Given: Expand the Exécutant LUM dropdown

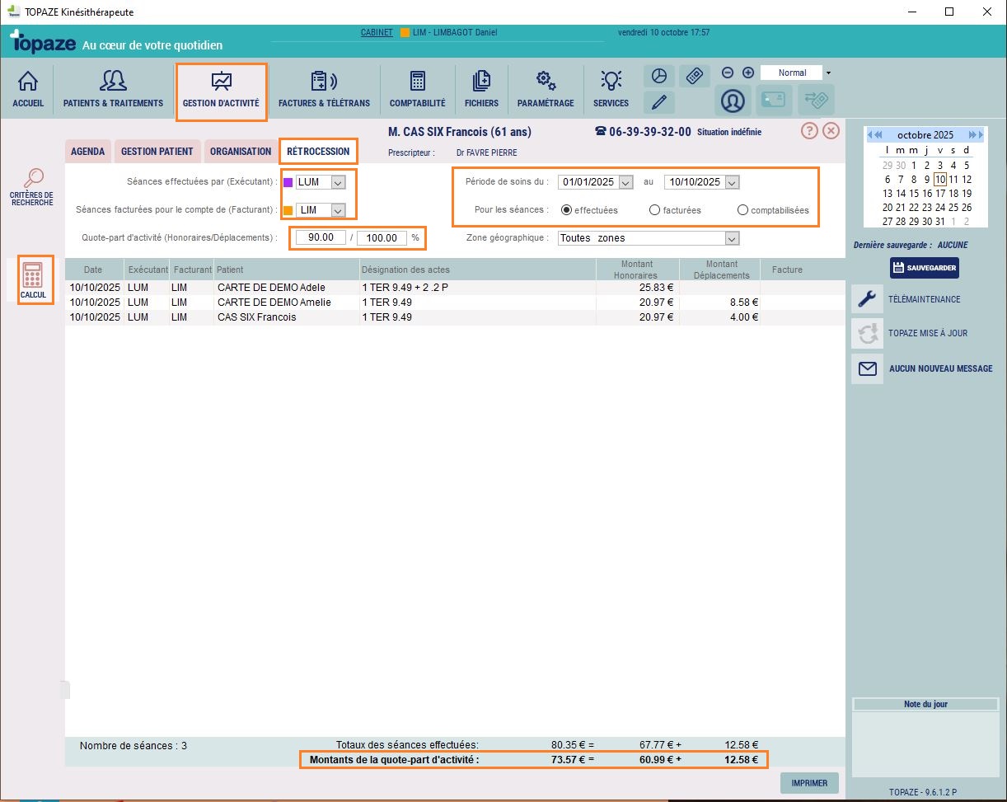Looking at the screenshot, I should tap(338, 182).
